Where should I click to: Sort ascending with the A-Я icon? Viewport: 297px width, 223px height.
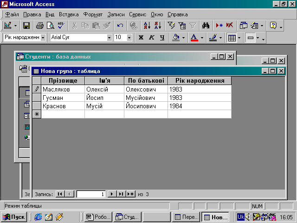click(x=147, y=26)
